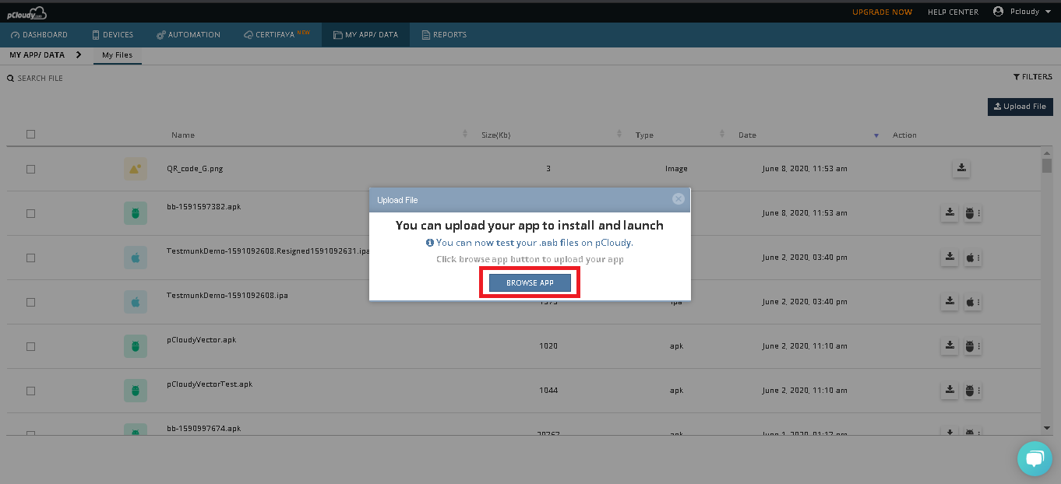Image resolution: width=1061 pixels, height=484 pixels.
Task: Download the TestmunkDemo Resigned ipa file
Action: tap(950, 257)
